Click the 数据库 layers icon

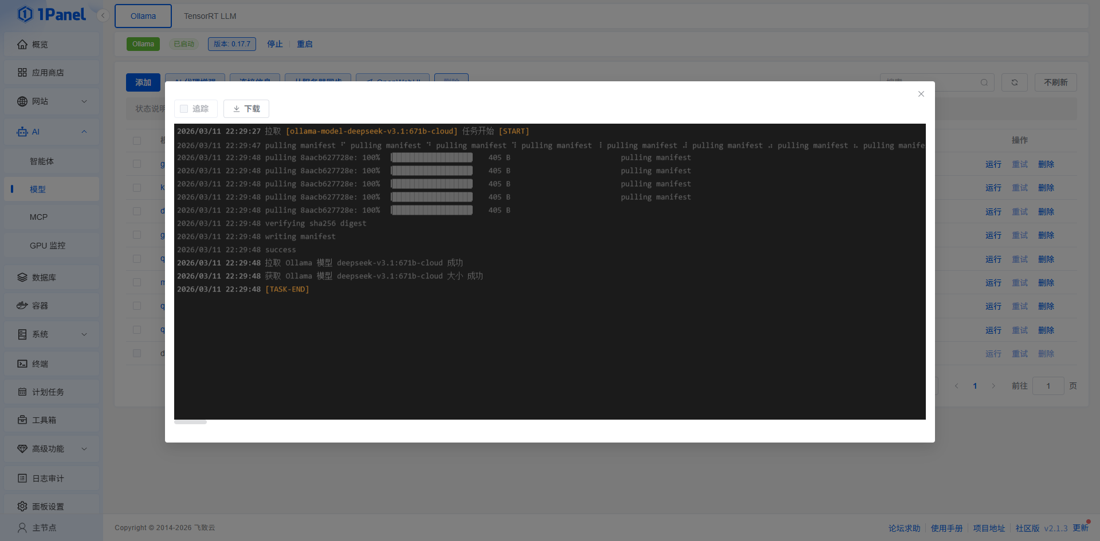point(22,278)
